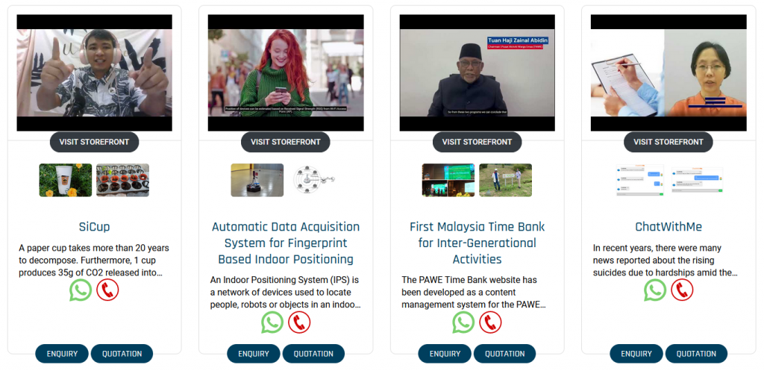The height and width of the screenshot is (371, 764).
Task: Visit storefront of SiCup
Action: click(94, 142)
